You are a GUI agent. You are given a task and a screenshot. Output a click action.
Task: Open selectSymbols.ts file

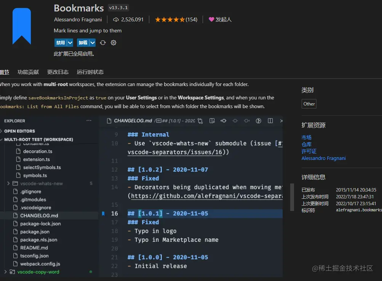[42, 168]
